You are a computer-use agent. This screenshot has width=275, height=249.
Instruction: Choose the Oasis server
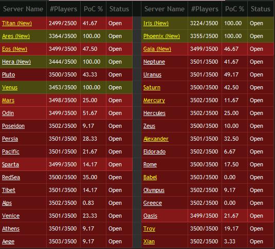click(150, 216)
